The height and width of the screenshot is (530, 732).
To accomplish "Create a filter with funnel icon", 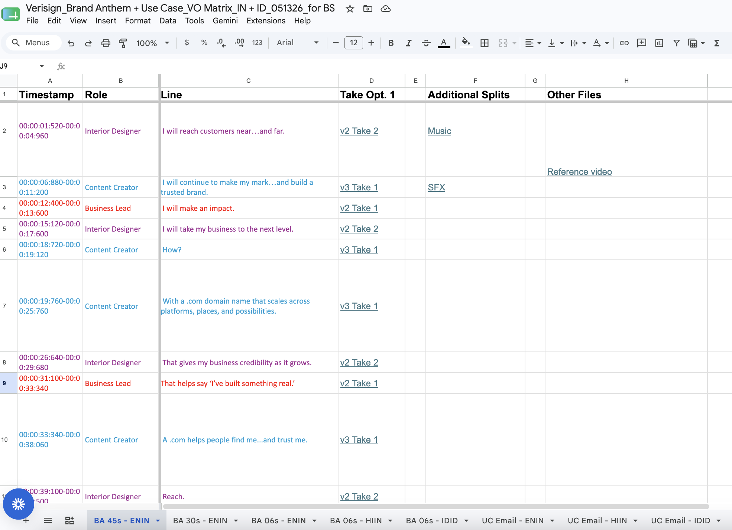I will pos(676,43).
